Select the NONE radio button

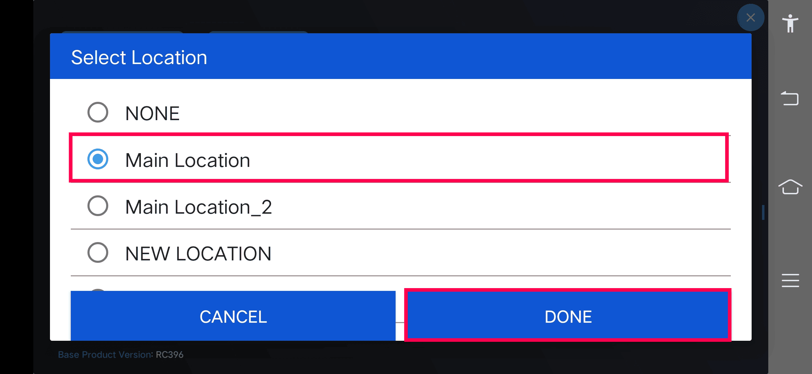(98, 112)
